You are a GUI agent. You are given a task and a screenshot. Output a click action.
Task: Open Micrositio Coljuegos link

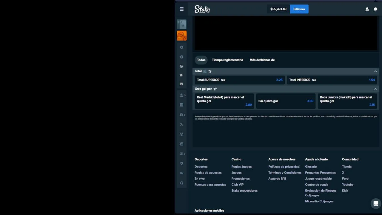319,201
